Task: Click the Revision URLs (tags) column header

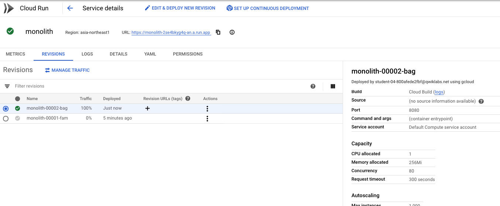Action: tap(163, 99)
